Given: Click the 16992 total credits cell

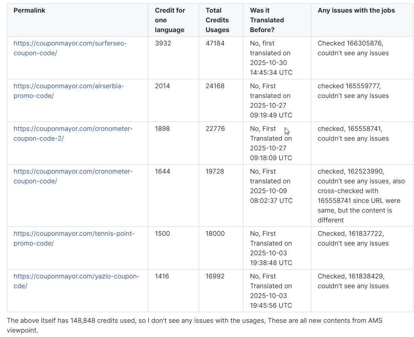Looking at the screenshot, I should pos(215,276).
